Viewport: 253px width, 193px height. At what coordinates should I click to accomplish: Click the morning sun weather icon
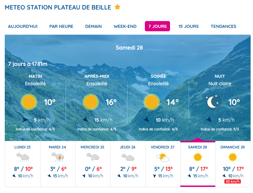pos(29,102)
